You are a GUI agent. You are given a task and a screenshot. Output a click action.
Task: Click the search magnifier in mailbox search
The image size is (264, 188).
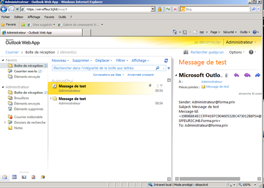[158, 68]
